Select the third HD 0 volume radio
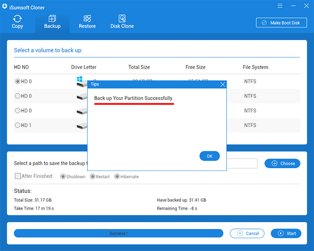The image size is (314, 251). click(17, 111)
